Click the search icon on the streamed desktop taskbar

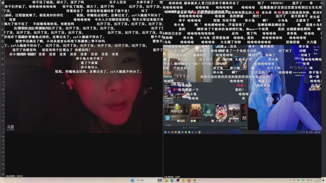pyautogui.click(x=169, y=132)
